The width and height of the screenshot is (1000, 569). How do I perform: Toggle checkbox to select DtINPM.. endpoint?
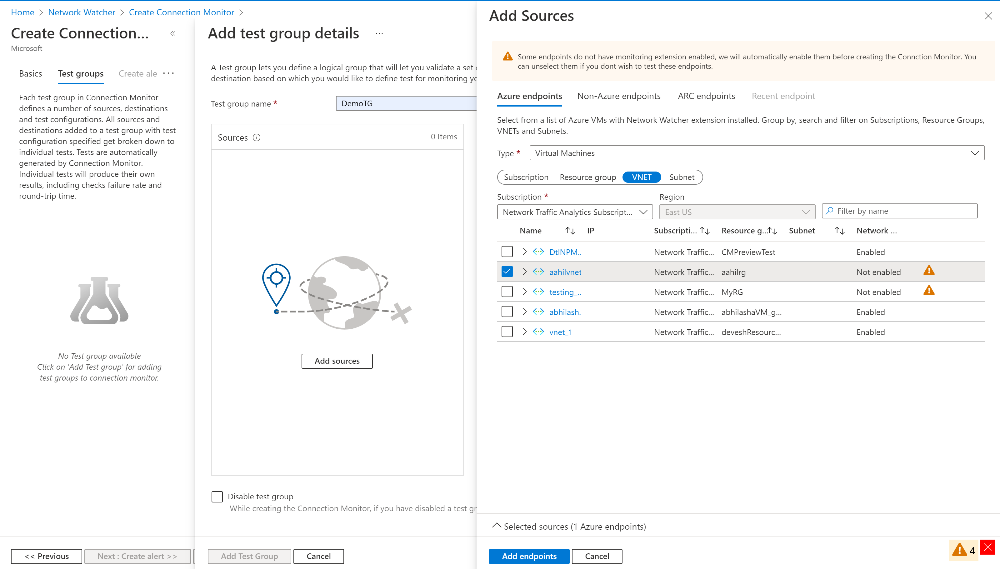pos(507,251)
